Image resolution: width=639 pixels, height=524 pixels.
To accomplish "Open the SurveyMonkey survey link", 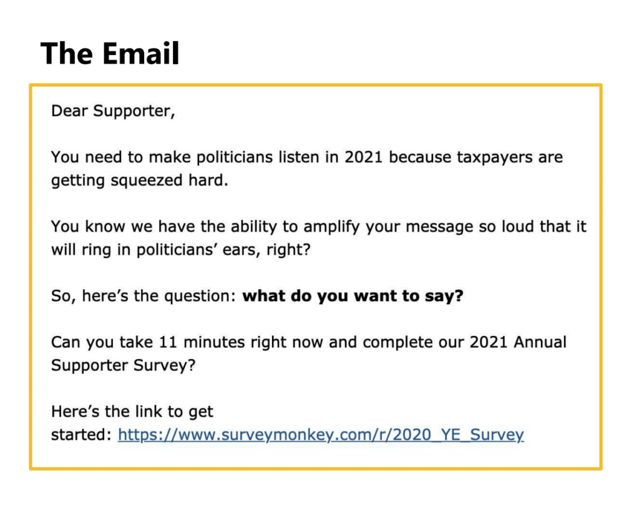I will 320,435.
